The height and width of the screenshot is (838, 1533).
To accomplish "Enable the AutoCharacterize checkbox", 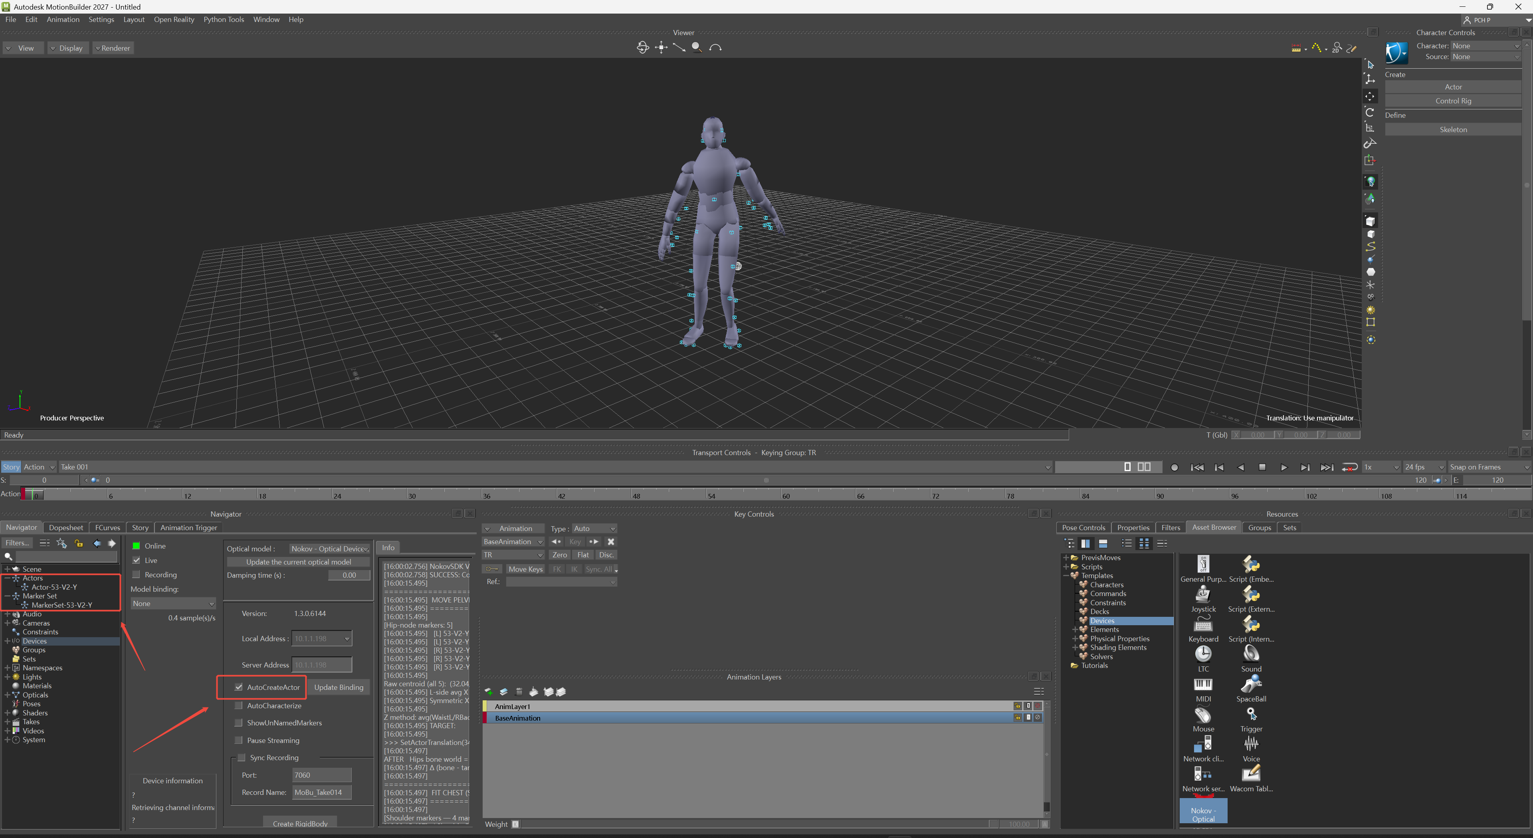I will (x=239, y=705).
